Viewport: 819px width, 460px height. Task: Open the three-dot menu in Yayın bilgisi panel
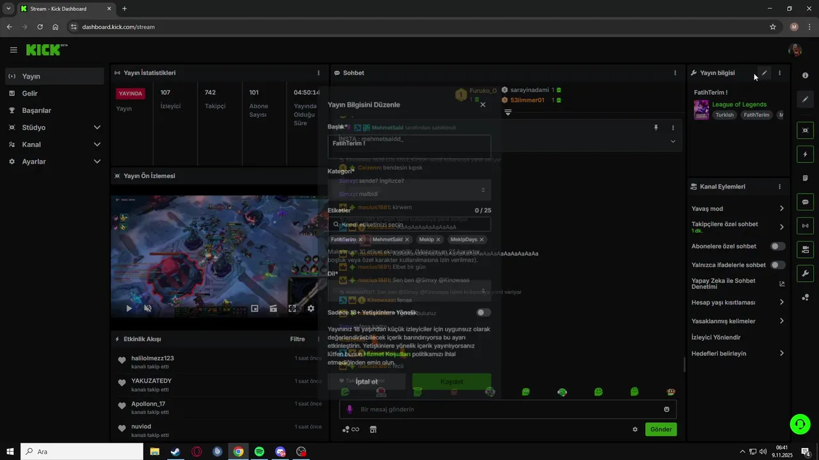(x=779, y=73)
